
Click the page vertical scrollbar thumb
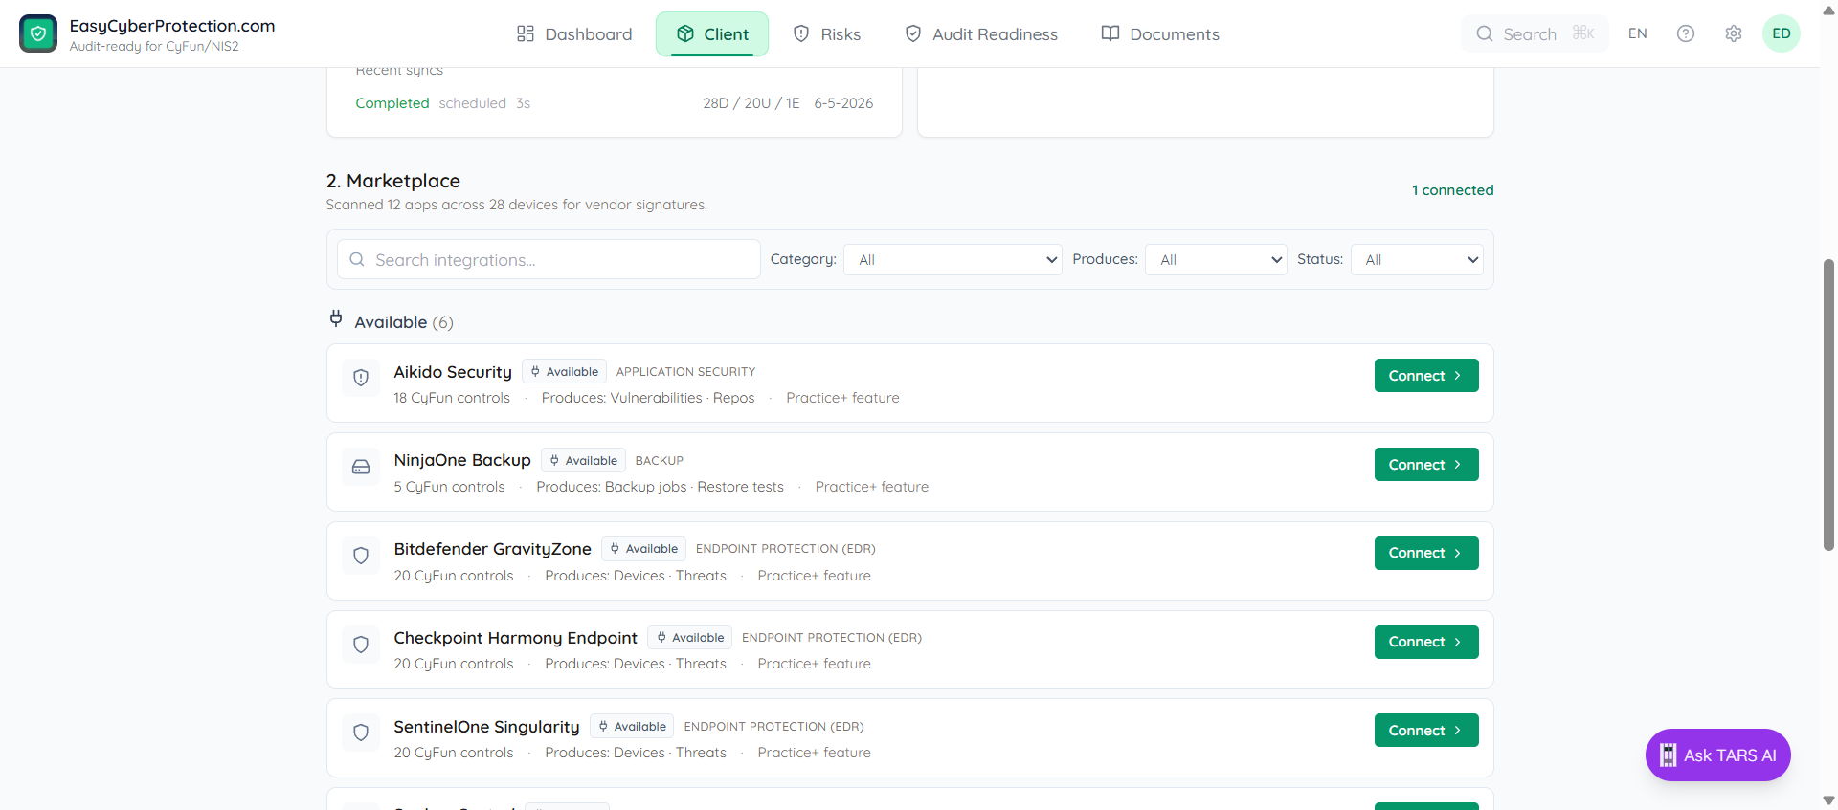[x=1829, y=405]
